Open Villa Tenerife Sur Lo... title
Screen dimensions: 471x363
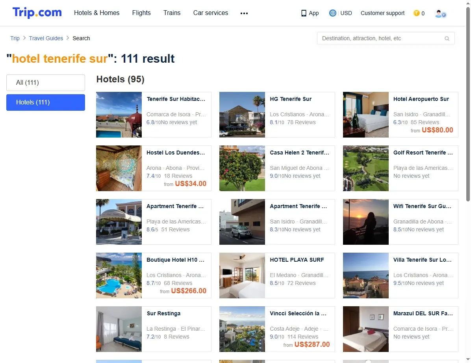coord(422,260)
